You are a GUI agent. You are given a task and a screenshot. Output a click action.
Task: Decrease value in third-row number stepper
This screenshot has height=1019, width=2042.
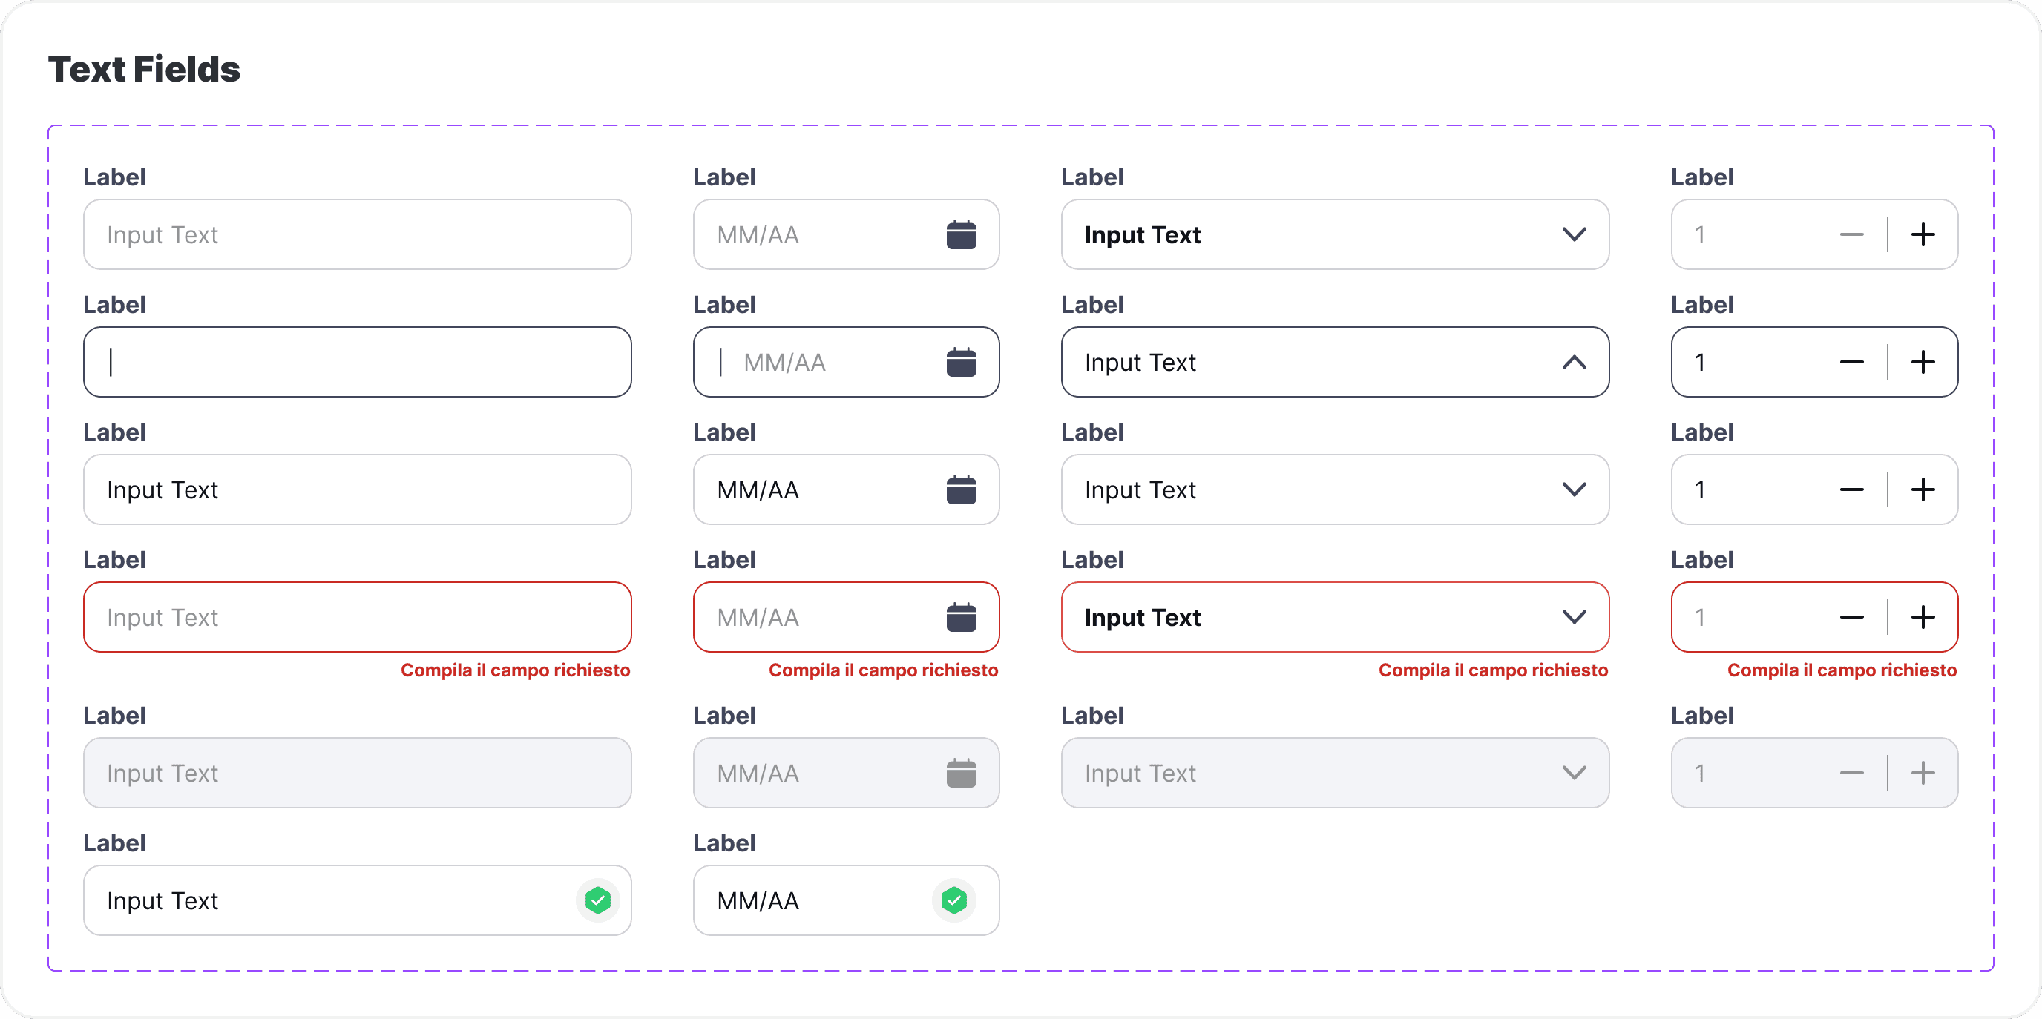[1851, 489]
